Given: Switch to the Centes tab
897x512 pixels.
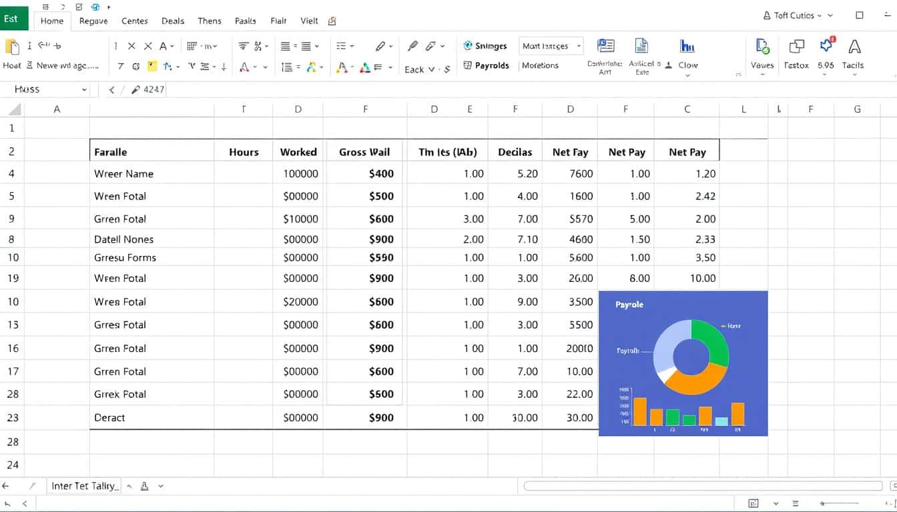Looking at the screenshot, I should pyautogui.click(x=135, y=21).
